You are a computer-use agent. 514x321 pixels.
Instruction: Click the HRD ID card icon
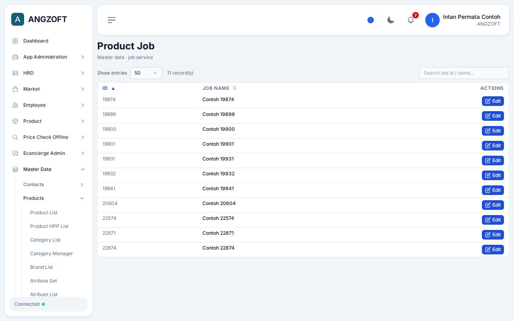(x=15, y=73)
